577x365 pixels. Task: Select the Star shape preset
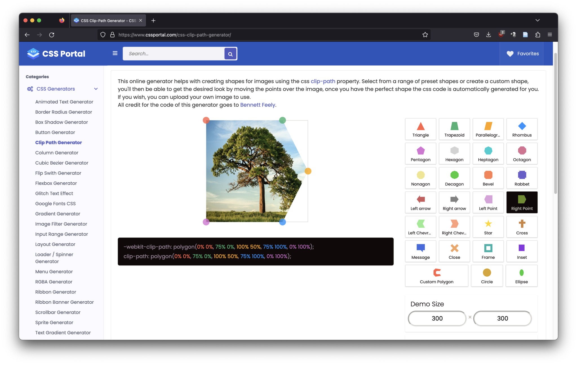pyautogui.click(x=488, y=227)
